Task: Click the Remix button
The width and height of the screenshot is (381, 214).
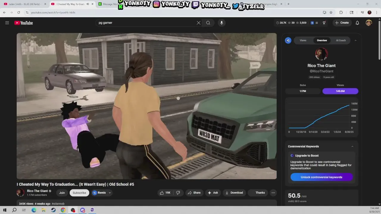Action: [x=99, y=193]
